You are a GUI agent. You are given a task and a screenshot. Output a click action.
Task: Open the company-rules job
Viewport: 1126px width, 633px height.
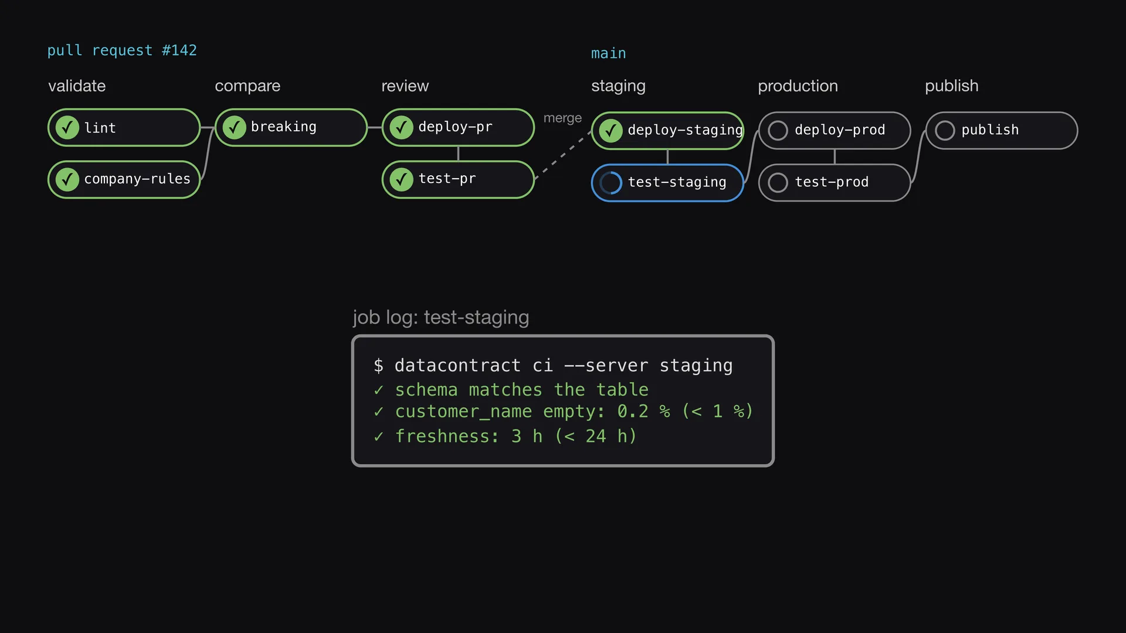[124, 179]
